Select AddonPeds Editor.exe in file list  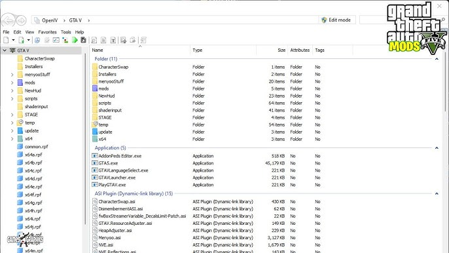pyautogui.click(x=120, y=156)
